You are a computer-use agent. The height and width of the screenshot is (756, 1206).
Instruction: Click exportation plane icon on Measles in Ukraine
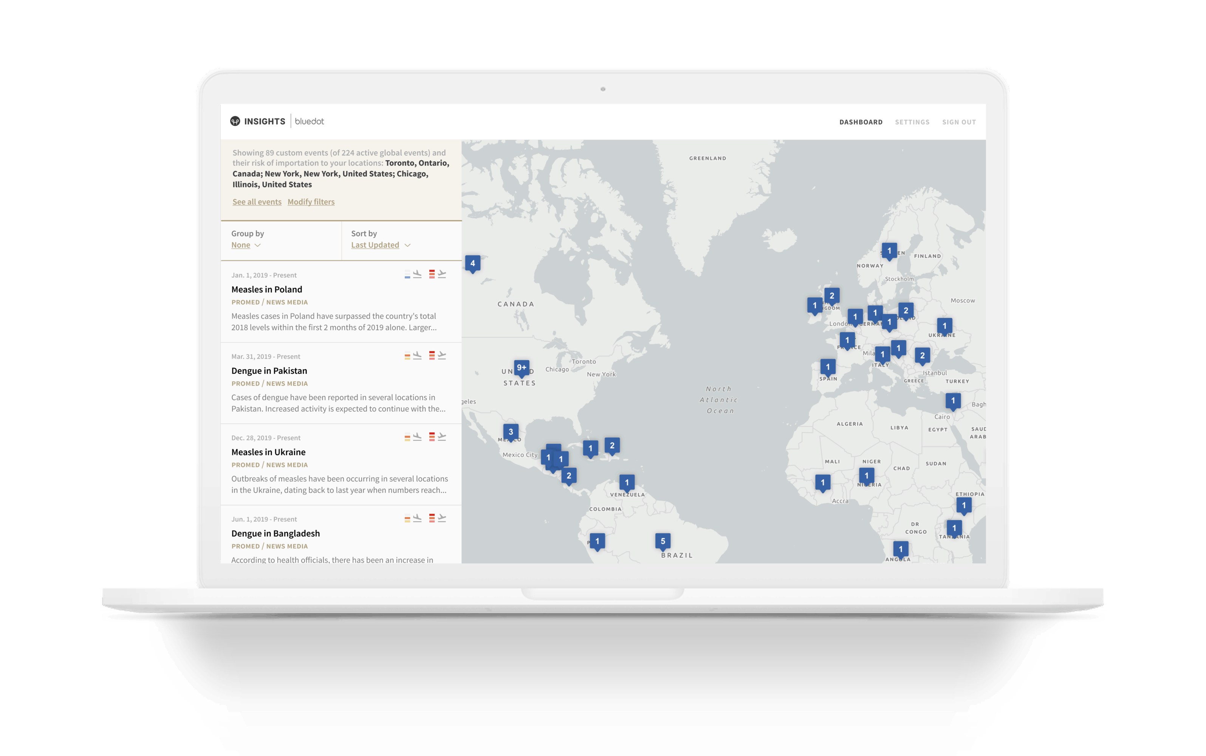coord(442,437)
